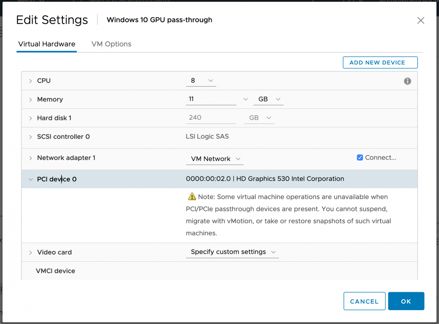Select the Virtual Hardware tab

point(46,44)
